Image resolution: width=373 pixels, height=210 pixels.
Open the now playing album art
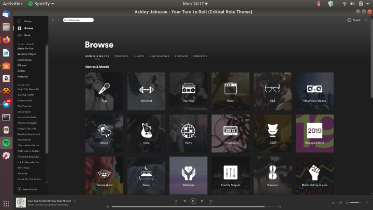pyautogui.click(x=21, y=203)
